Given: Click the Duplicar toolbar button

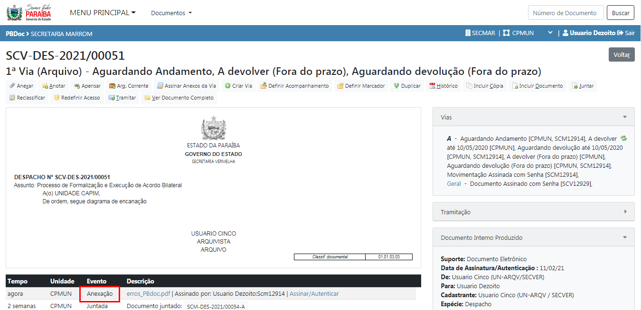Looking at the screenshot, I should click(x=407, y=86).
